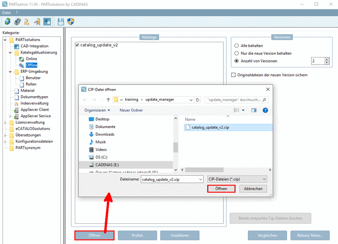
Task: Collapse the ERP-Umgebung node
Action: pos(10,71)
